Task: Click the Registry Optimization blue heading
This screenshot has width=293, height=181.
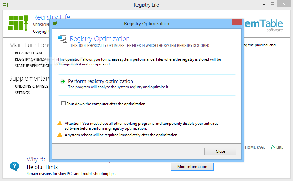Action: [99, 39]
